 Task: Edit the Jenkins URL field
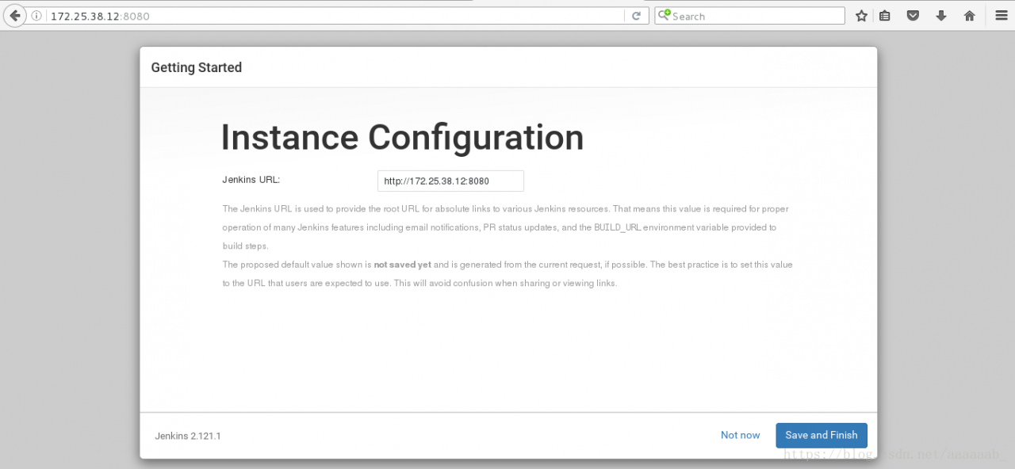point(450,181)
